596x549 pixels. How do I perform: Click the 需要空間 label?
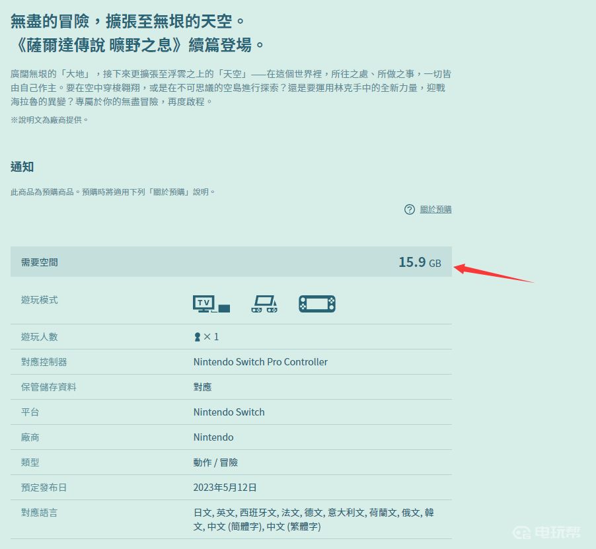pos(40,262)
